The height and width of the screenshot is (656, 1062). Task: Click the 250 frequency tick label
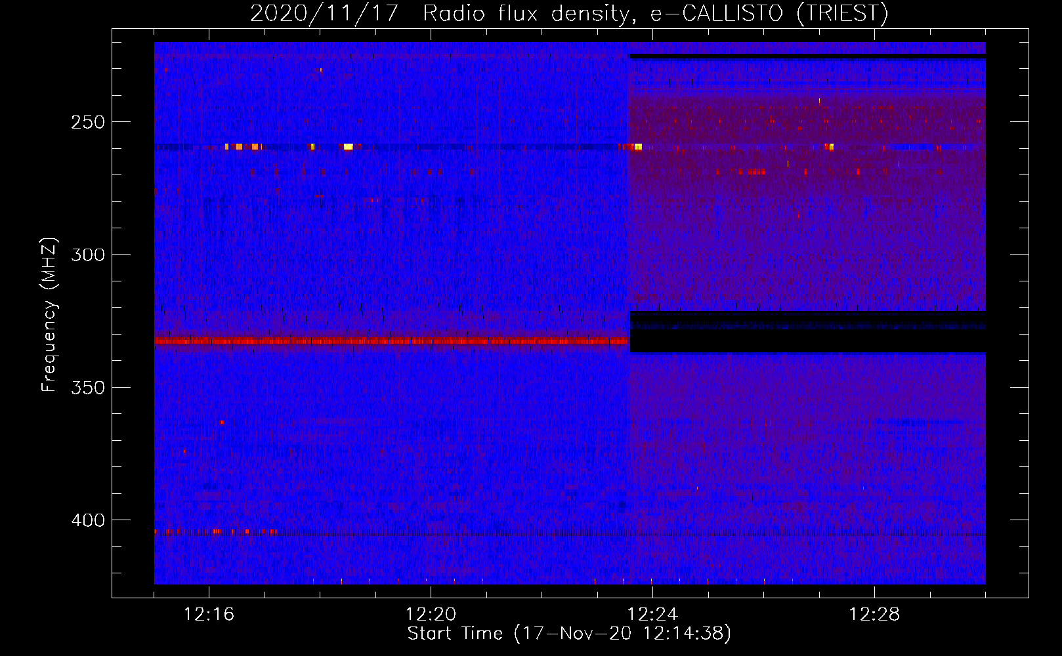tap(88, 122)
